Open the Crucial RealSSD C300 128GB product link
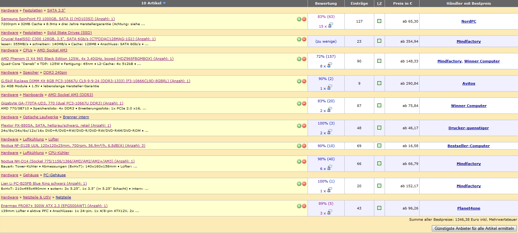518x233 pixels. tap(78, 39)
